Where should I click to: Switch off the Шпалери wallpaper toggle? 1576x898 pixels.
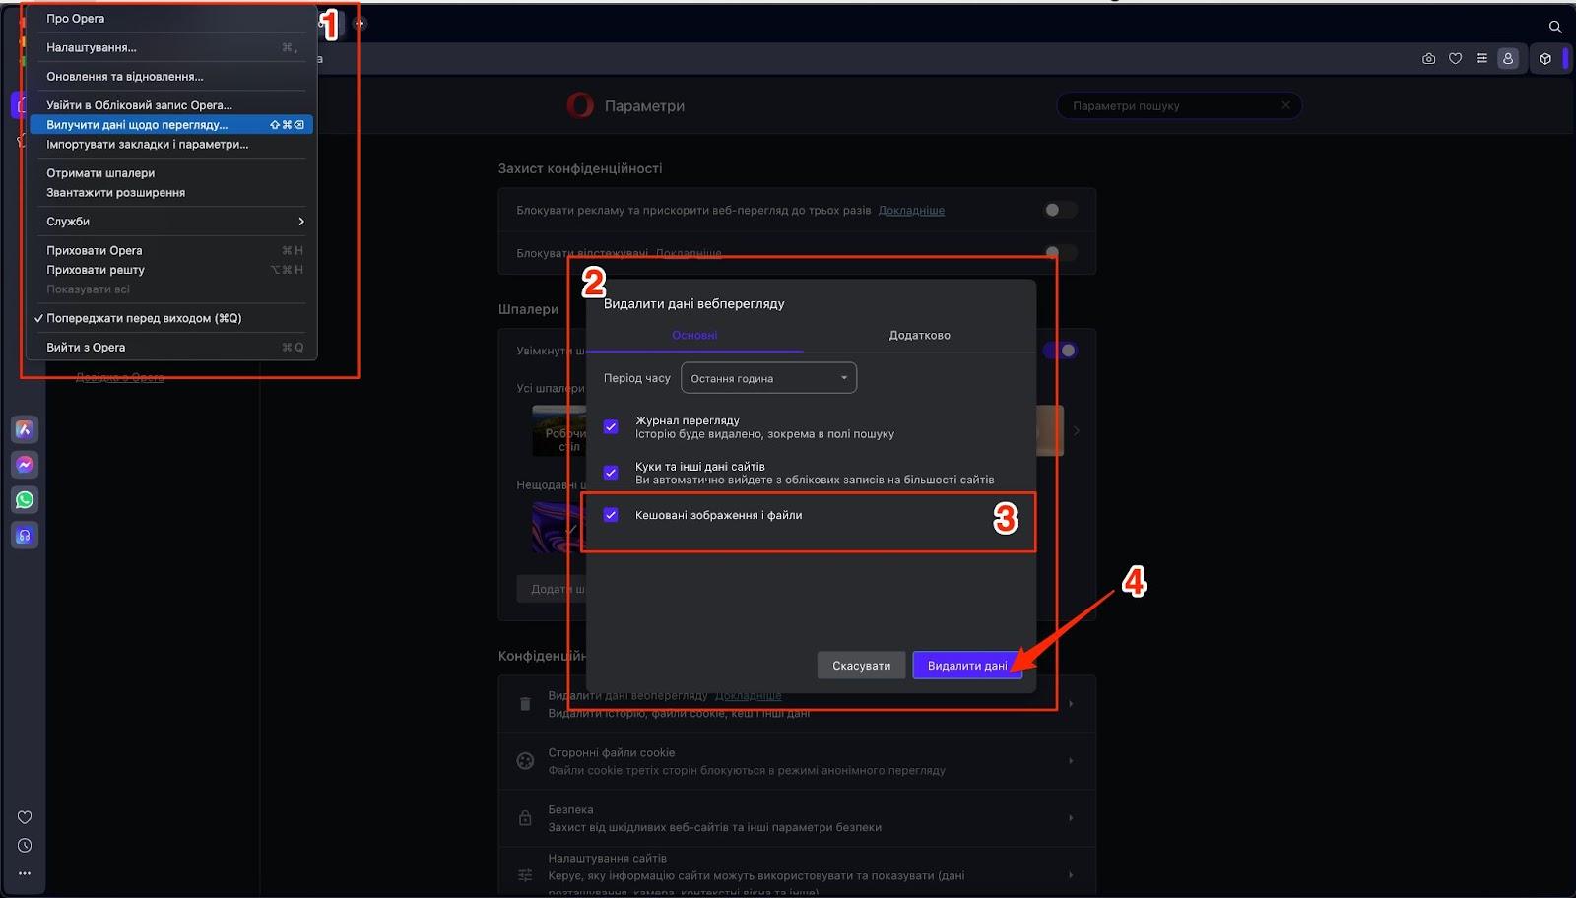[x=1062, y=351]
